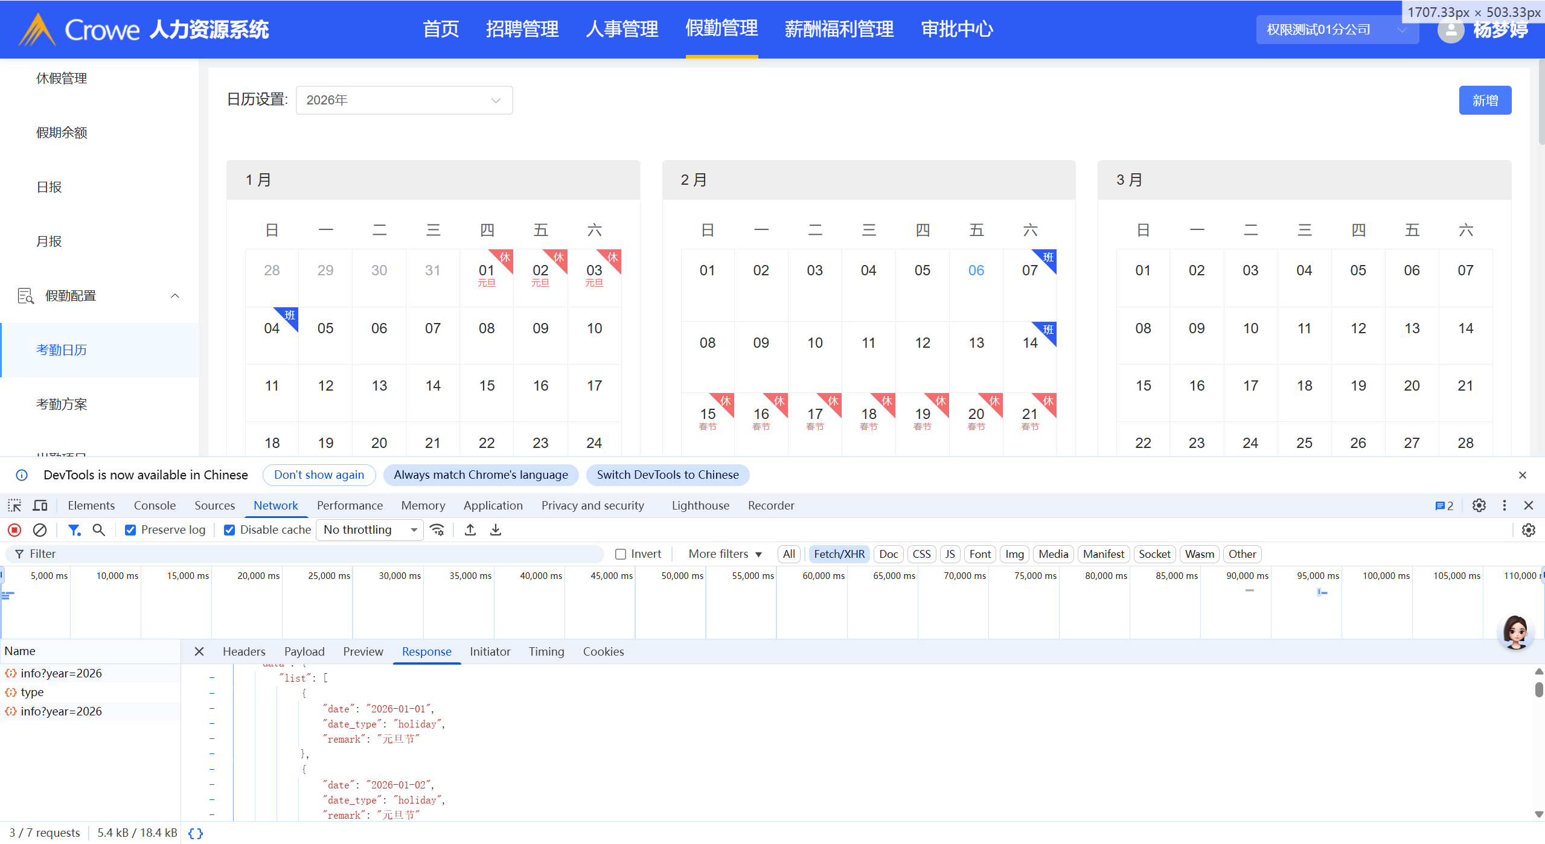The width and height of the screenshot is (1545, 844).
Task: Open the 2026年 calendar year dropdown
Action: pos(404,100)
